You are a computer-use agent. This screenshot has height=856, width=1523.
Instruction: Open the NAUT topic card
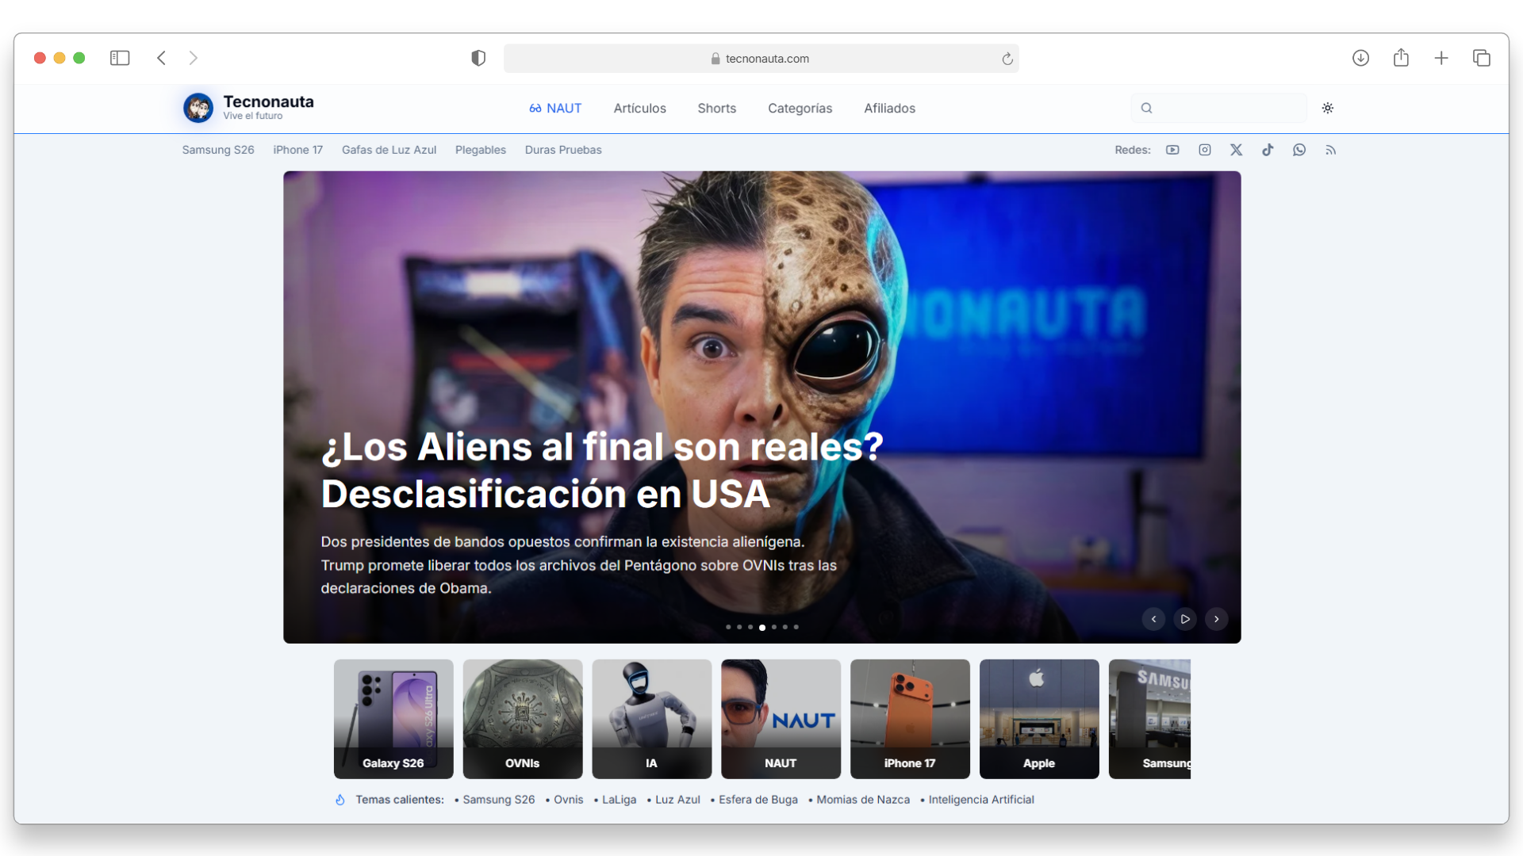point(781,719)
